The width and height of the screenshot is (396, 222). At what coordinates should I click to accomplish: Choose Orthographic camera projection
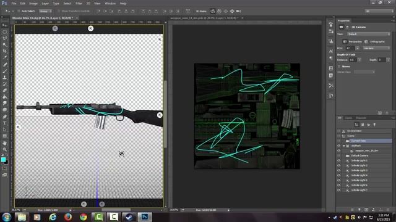(375, 41)
